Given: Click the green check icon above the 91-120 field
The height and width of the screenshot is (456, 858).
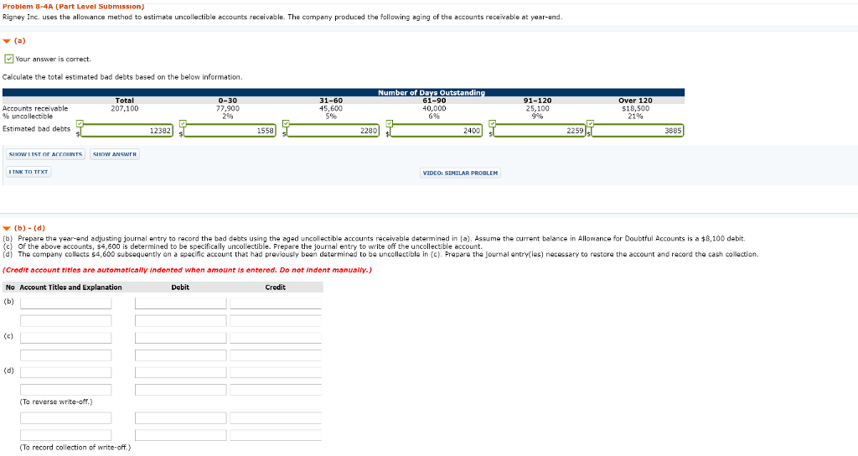Looking at the screenshot, I should point(492,123).
